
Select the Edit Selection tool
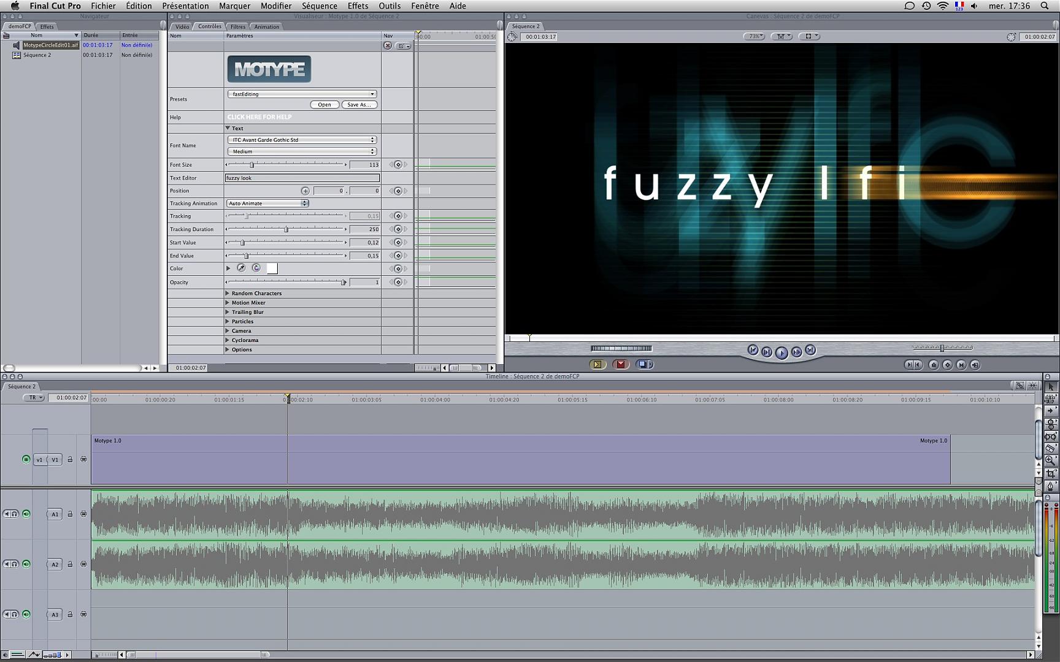pyautogui.click(x=1051, y=399)
